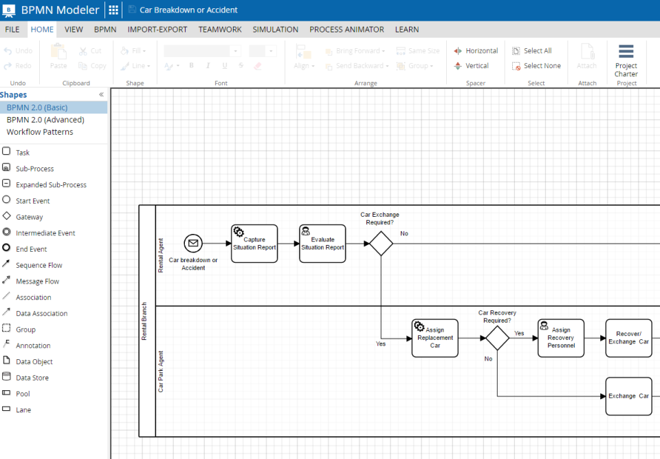The width and height of the screenshot is (660, 459).
Task: Click the save diagram icon
Action: (x=132, y=10)
